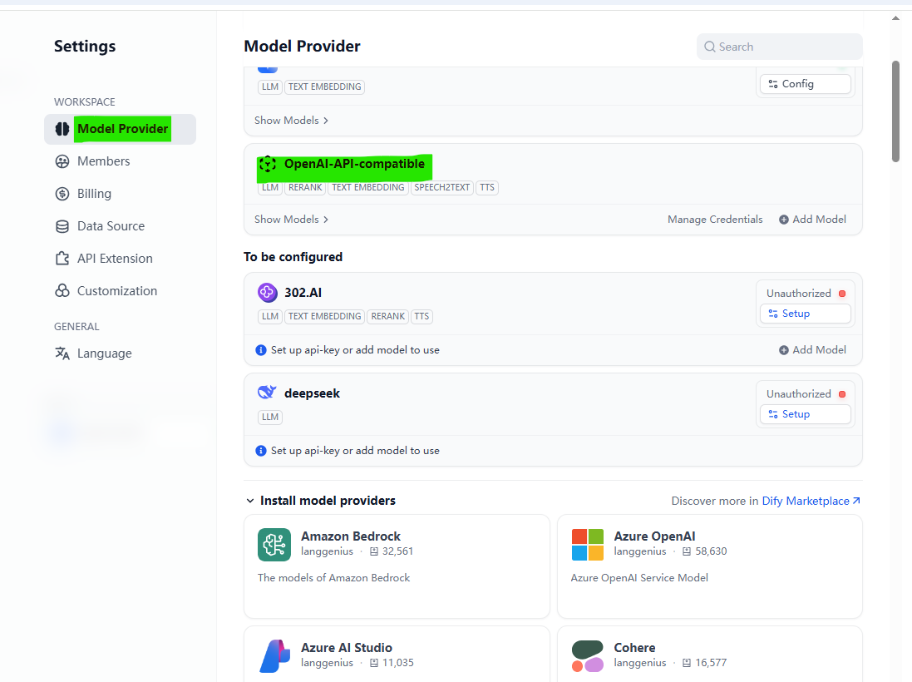Click the search magnifier icon
Viewport: 912px width, 682px height.
[710, 47]
